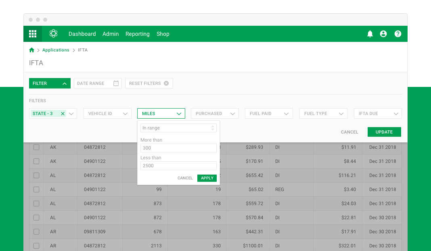
Task: Open notifications bell icon
Action: (370, 34)
